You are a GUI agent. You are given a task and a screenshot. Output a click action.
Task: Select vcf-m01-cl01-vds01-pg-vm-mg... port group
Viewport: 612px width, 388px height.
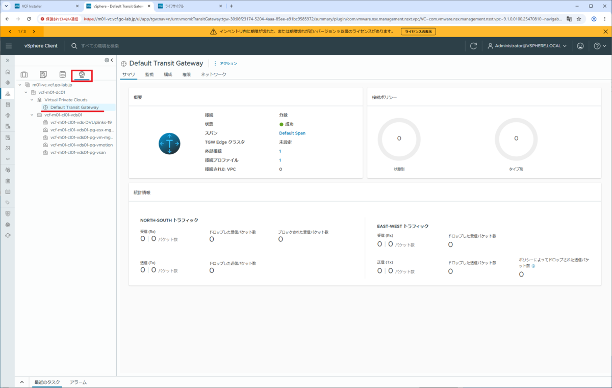(82, 137)
